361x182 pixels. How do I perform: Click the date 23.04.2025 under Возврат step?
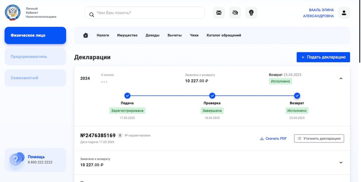pos(297,118)
